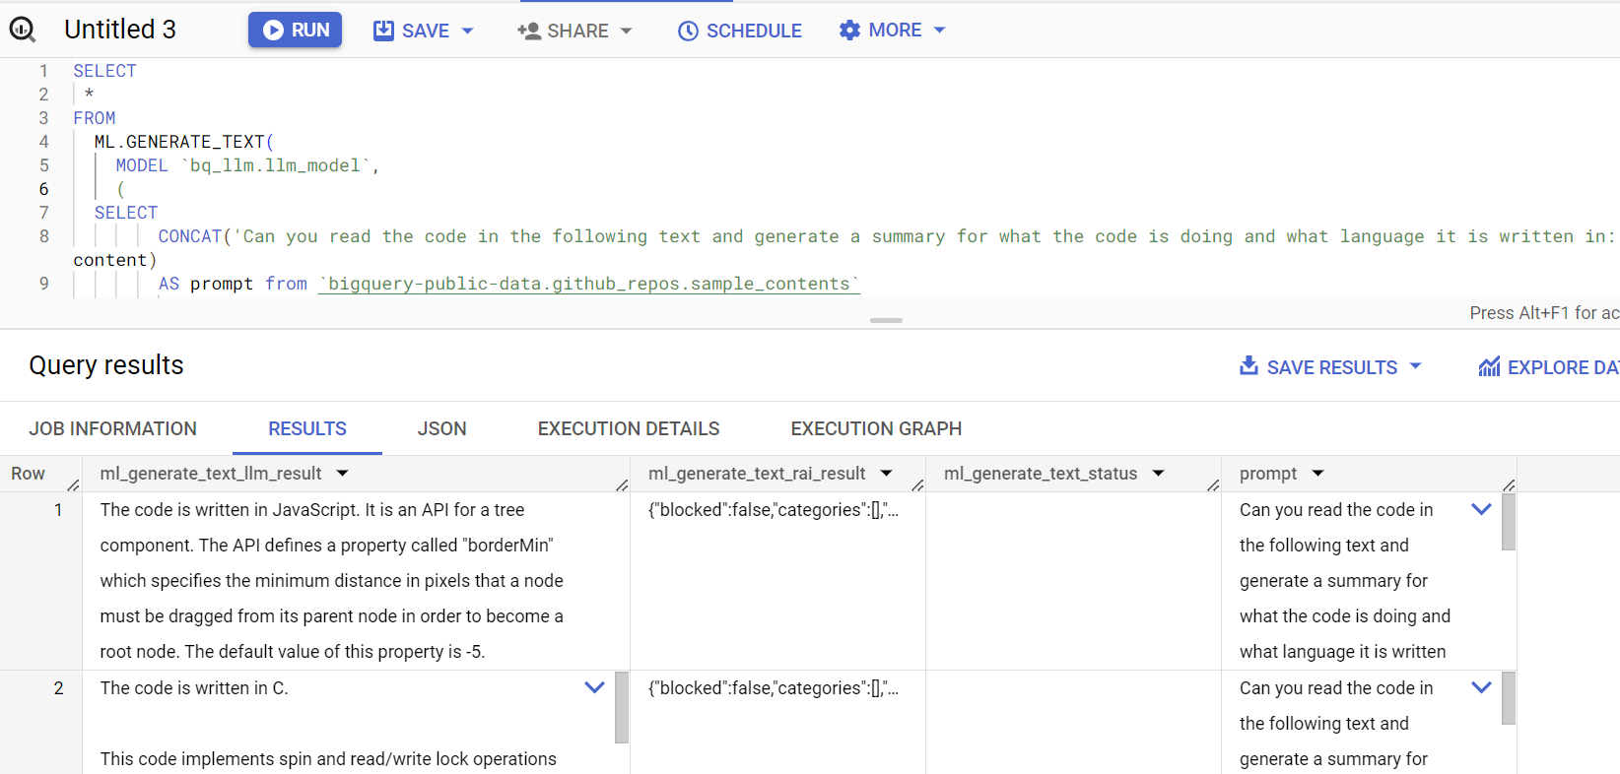Screen dimensions: 1620x774
Task: Expand row 1 prompt cell chevron
Action: (x=1481, y=509)
